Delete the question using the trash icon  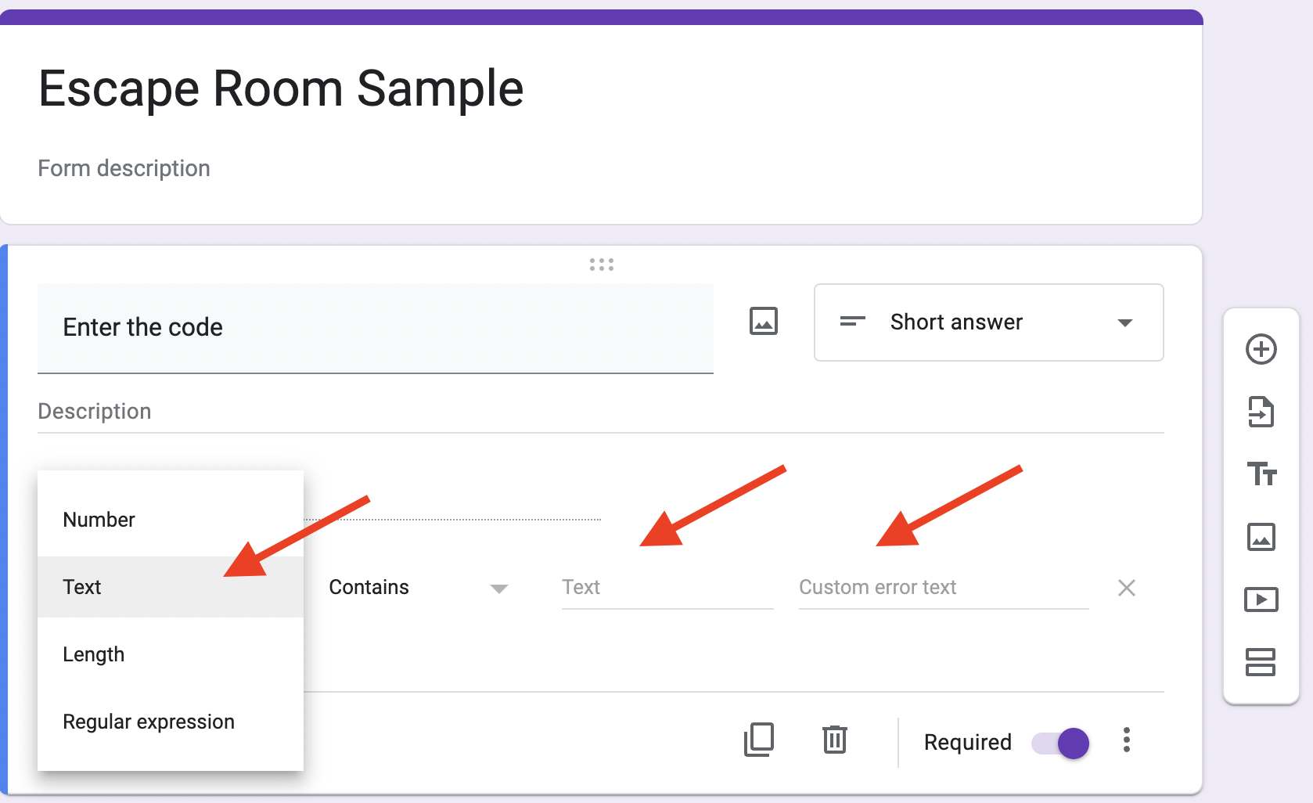pos(834,740)
